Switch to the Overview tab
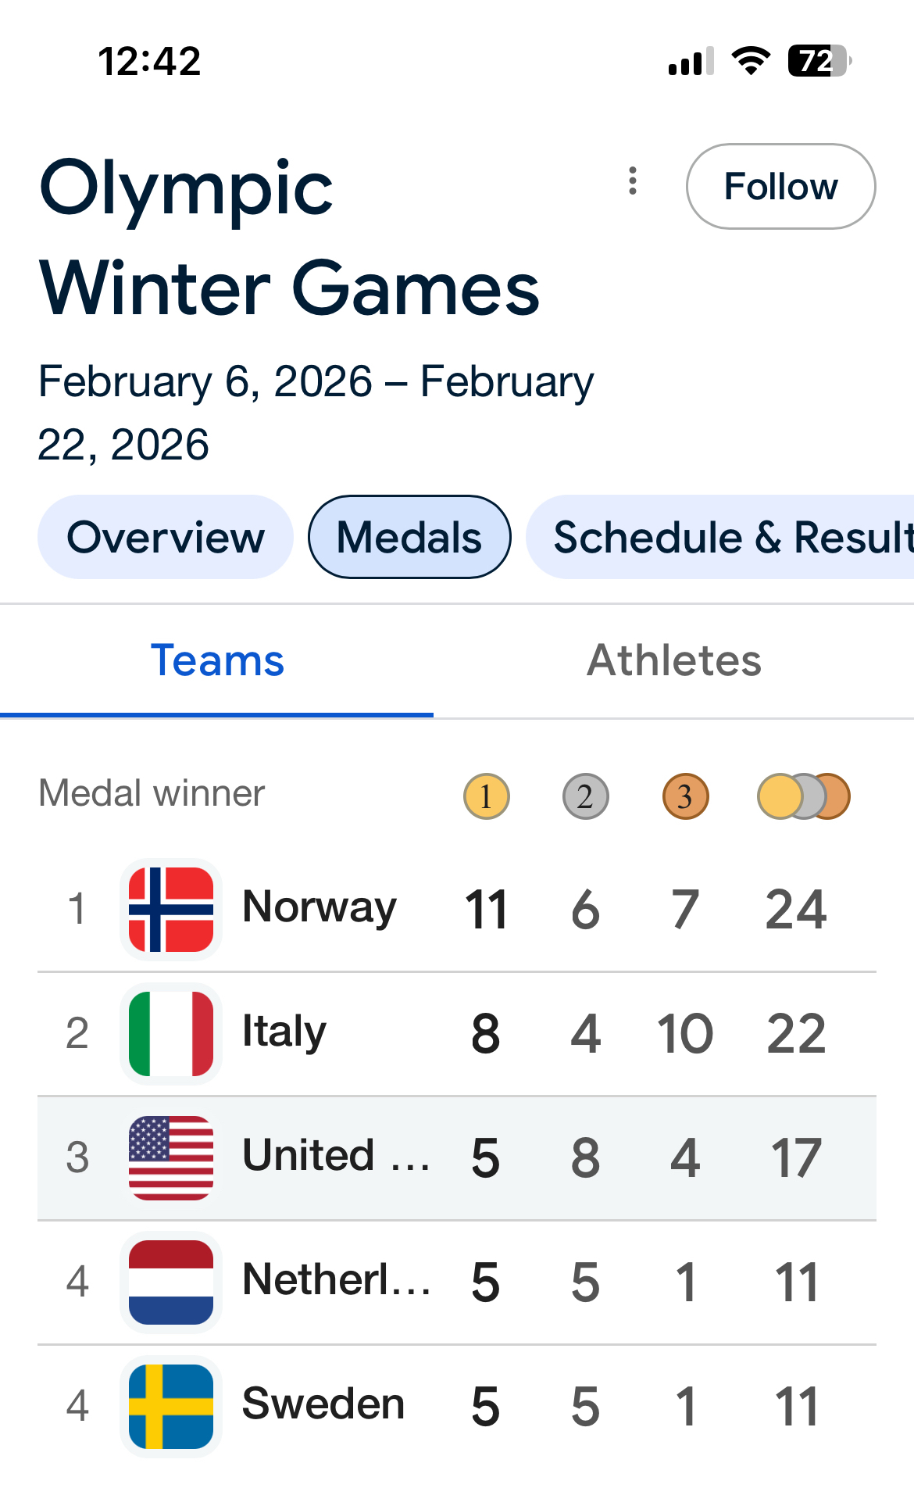 pyautogui.click(x=166, y=538)
